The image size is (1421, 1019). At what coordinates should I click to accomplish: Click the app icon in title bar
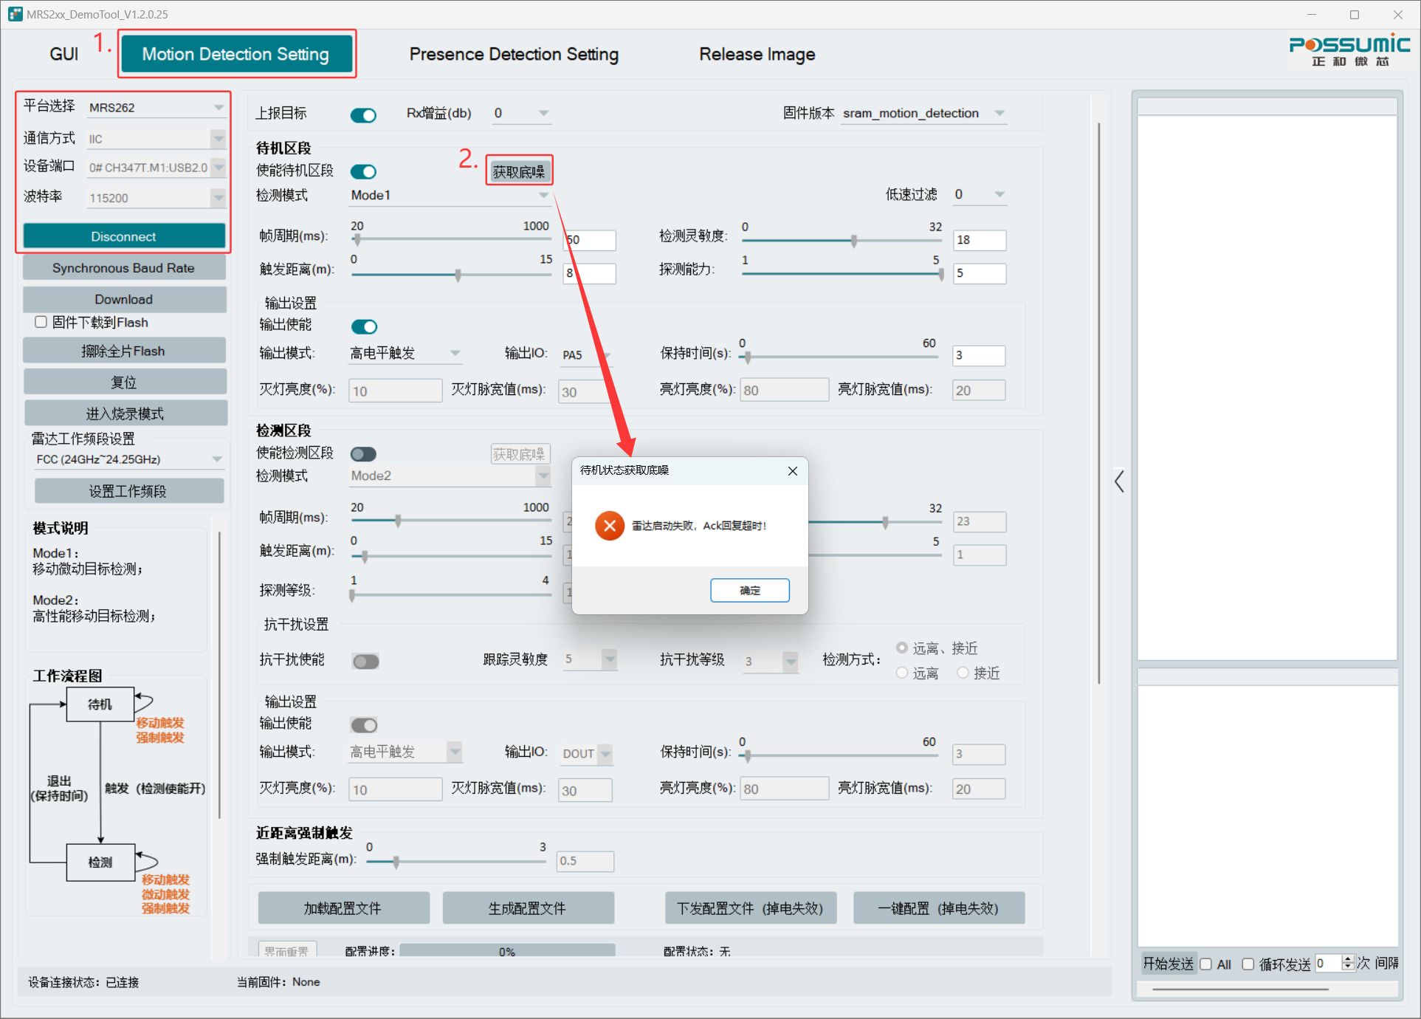[15, 14]
